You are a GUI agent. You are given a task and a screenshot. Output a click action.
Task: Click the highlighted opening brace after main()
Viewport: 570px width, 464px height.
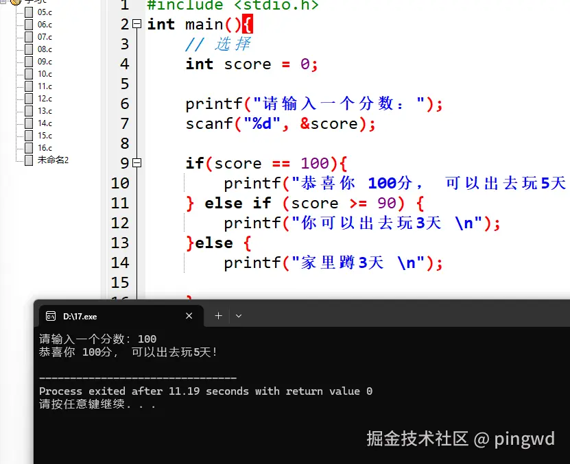coord(247,25)
